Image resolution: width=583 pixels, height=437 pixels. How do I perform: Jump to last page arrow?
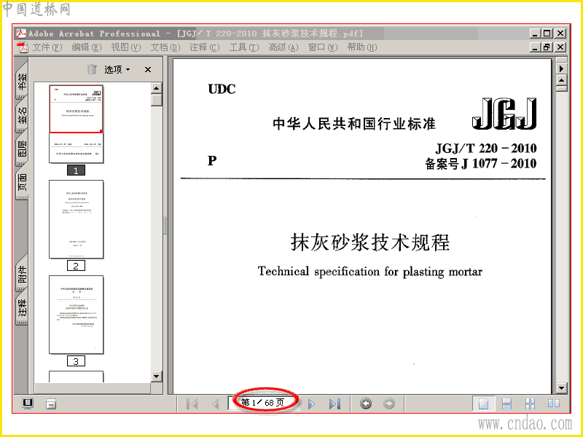334,403
